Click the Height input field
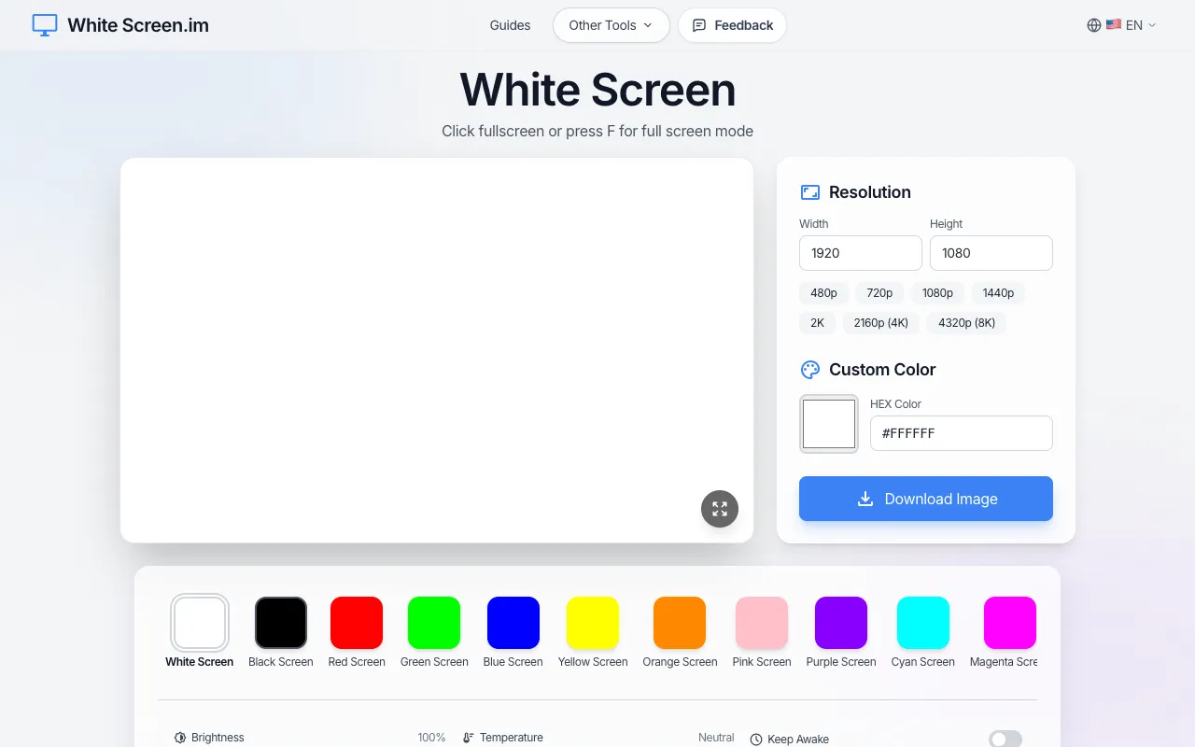This screenshot has width=1195, height=747. (991, 253)
